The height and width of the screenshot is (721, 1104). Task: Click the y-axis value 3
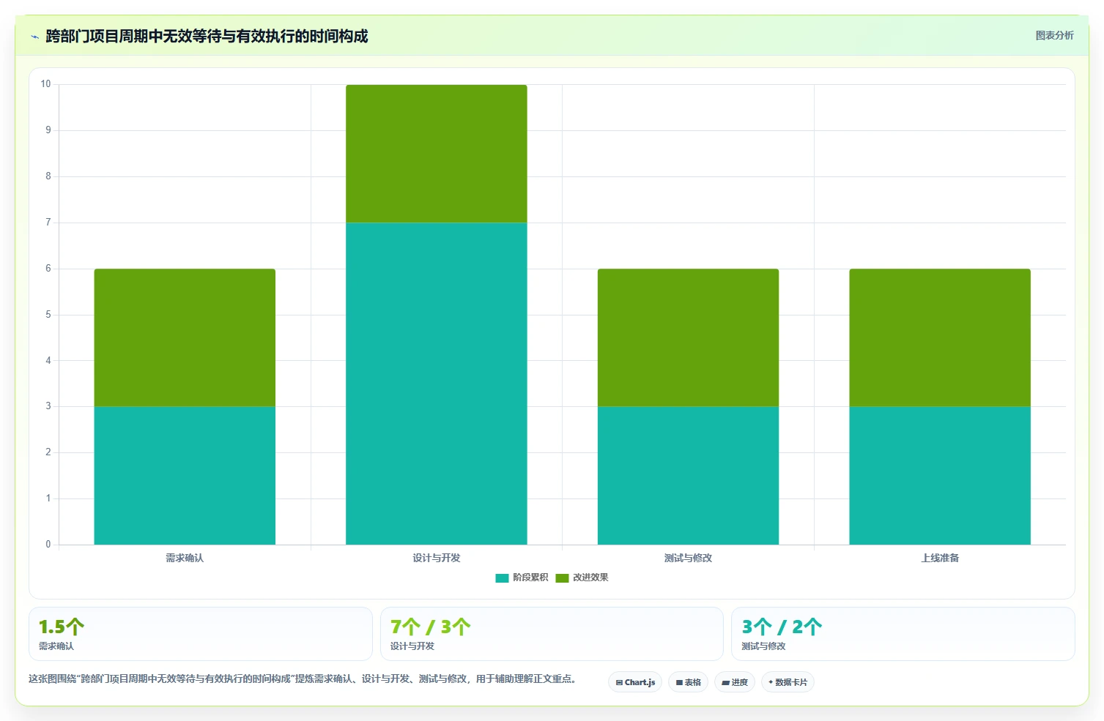(48, 406)
